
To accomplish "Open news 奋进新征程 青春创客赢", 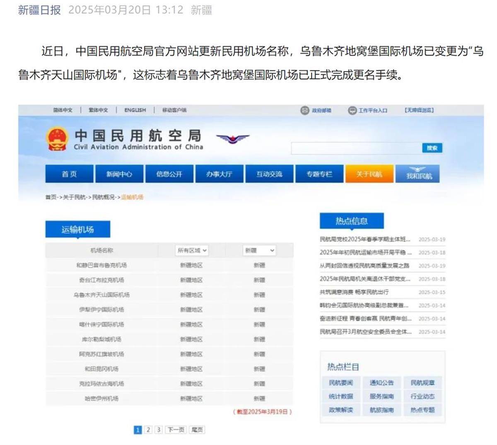I will pos(366,319).
